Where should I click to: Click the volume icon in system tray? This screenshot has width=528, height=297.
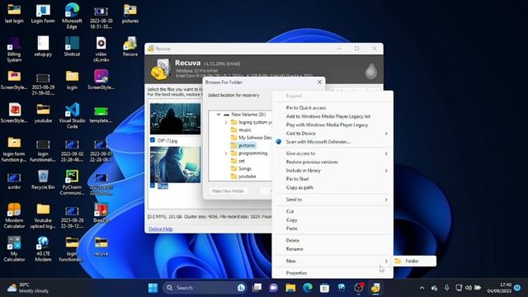468,288
